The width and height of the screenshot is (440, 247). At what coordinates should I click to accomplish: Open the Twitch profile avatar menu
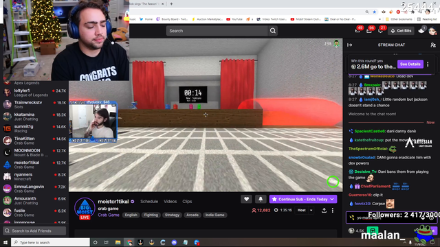pyautogui.click(x=432, y=31)
